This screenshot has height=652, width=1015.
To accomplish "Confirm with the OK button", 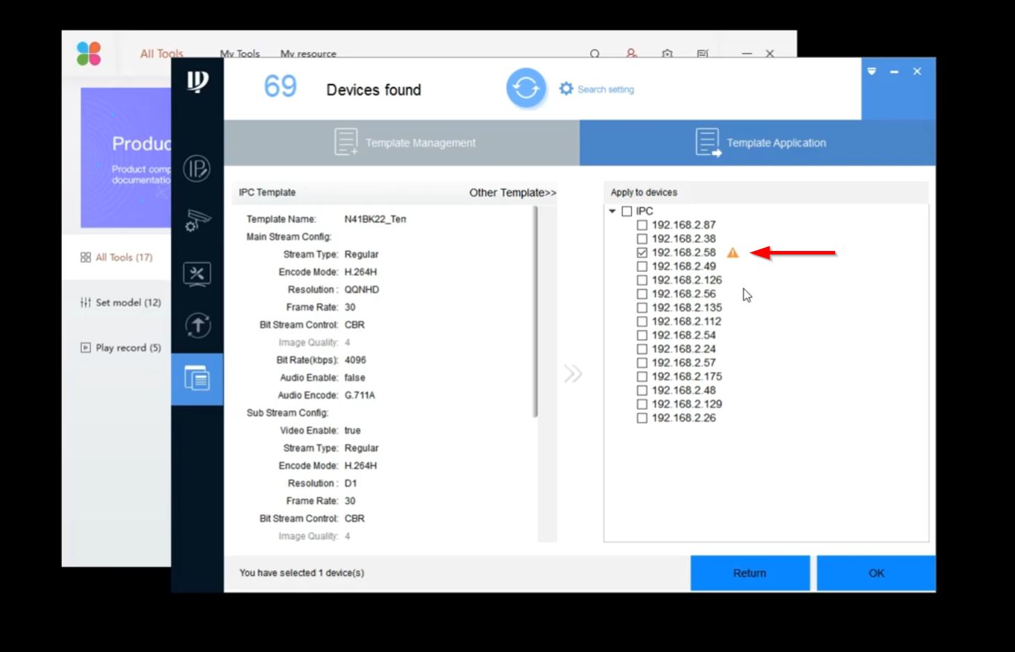I will (x=876, y=573).
